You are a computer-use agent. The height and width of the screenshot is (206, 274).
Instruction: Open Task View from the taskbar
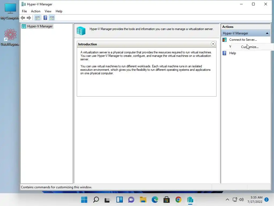(107, 200)
